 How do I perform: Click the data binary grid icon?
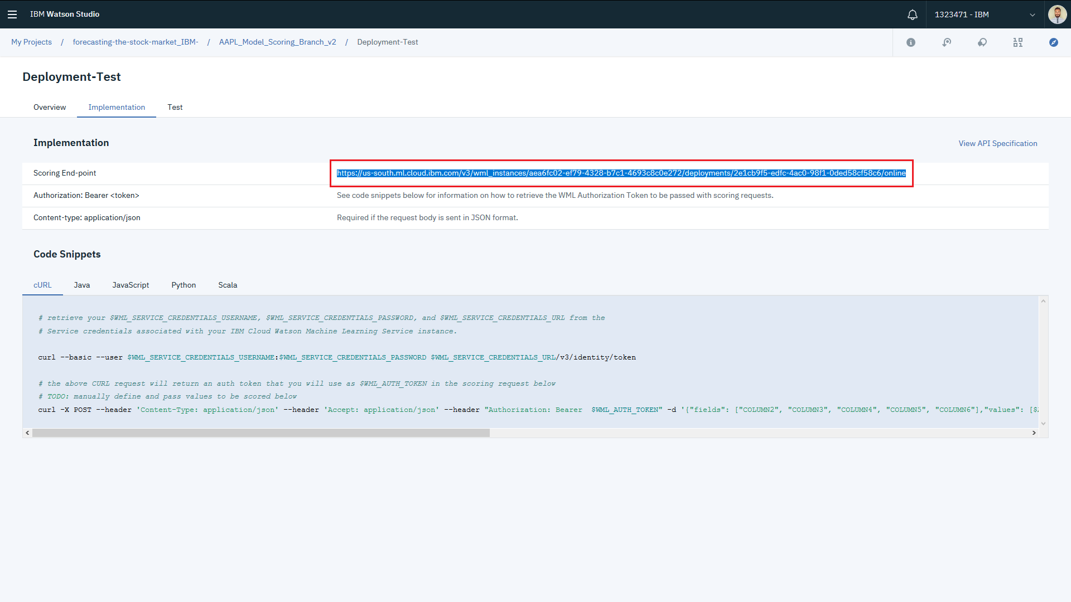tap(1018, 42)
